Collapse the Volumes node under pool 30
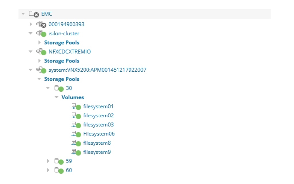Screen dimensions: 294x184 tap(56, 97)
